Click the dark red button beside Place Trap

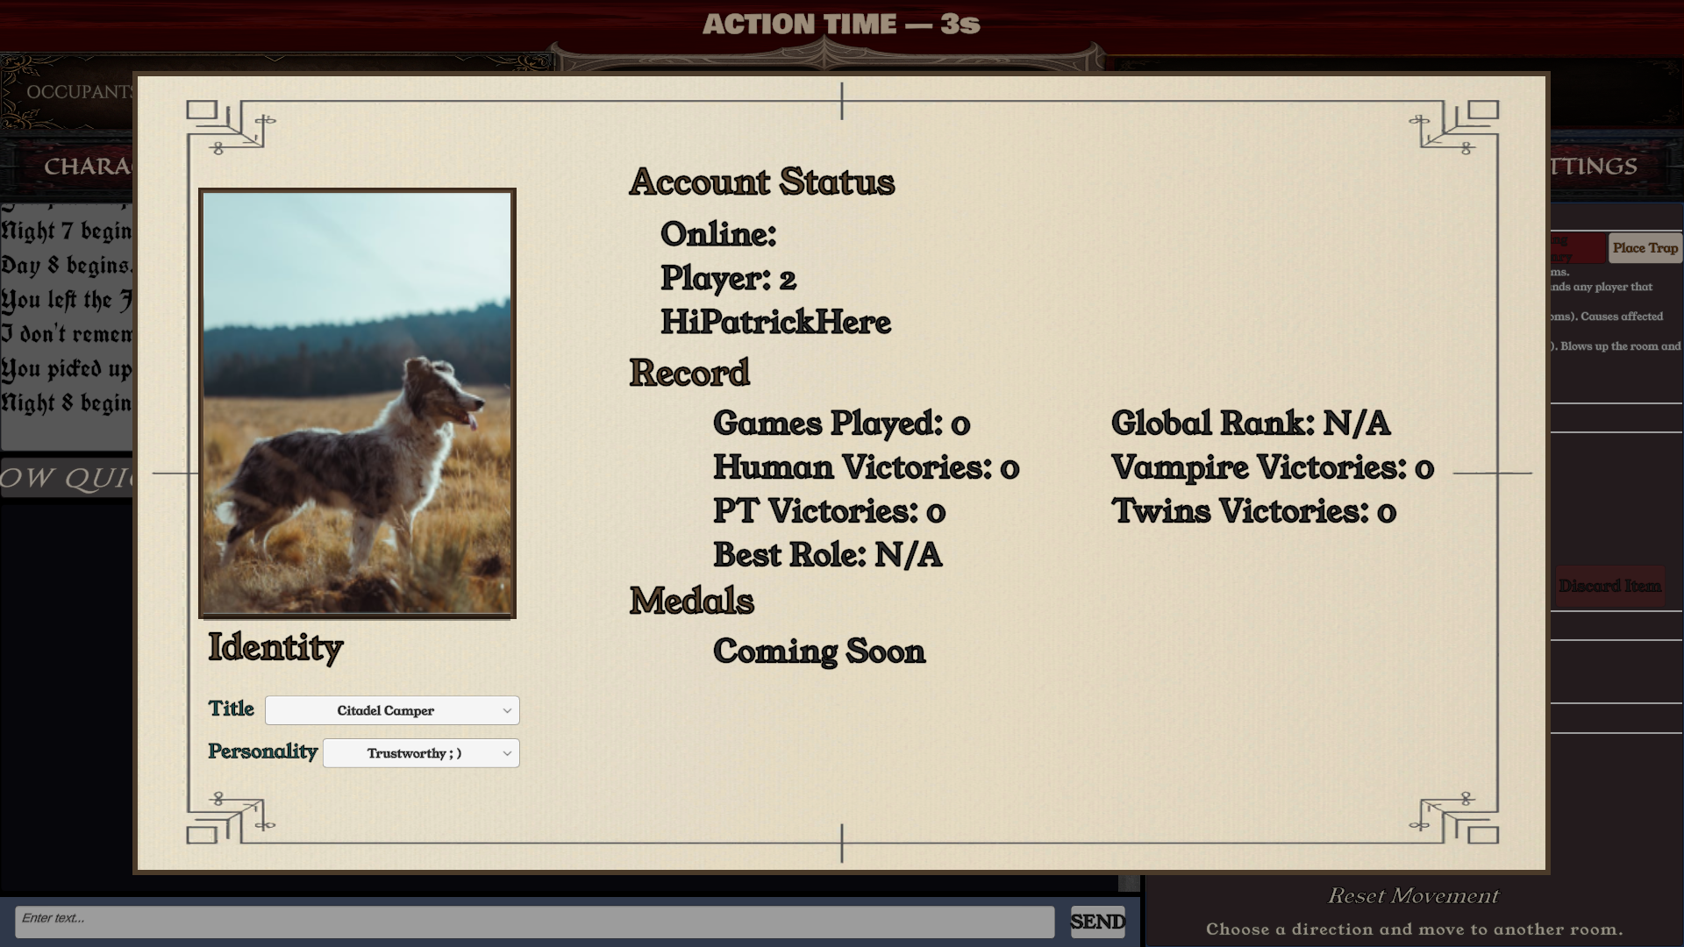pyautogui.click(x=1578, y=248)
